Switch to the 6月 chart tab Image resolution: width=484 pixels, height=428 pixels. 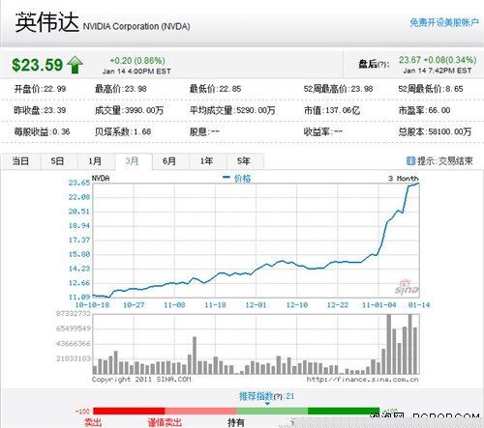(x=169, y=161)
